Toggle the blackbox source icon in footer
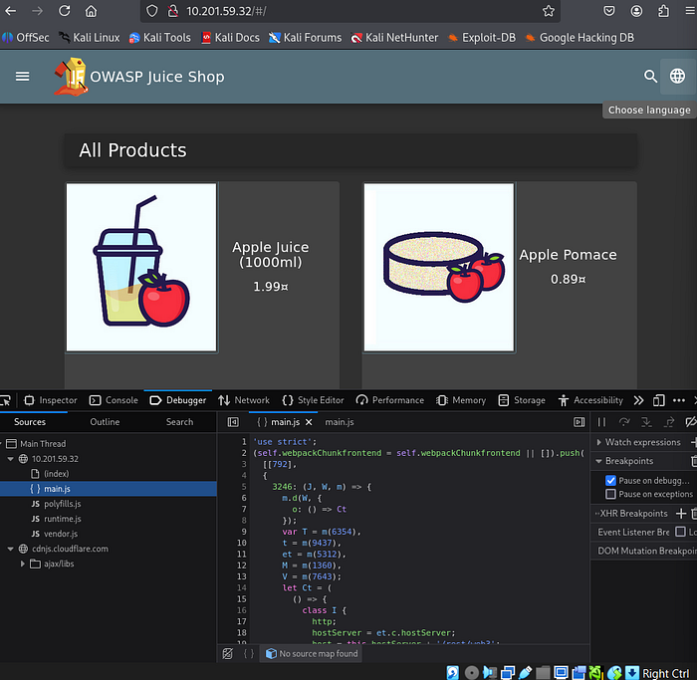This screenshot has width=697, height=680. [228, 653]
